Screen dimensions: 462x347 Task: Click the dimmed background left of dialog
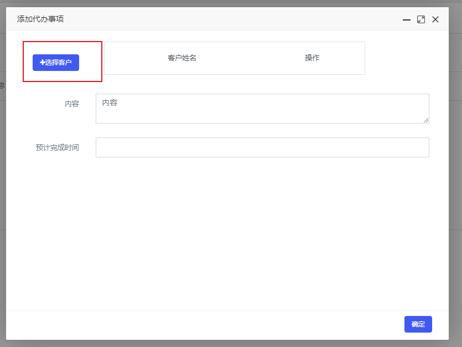click(2, 166)
